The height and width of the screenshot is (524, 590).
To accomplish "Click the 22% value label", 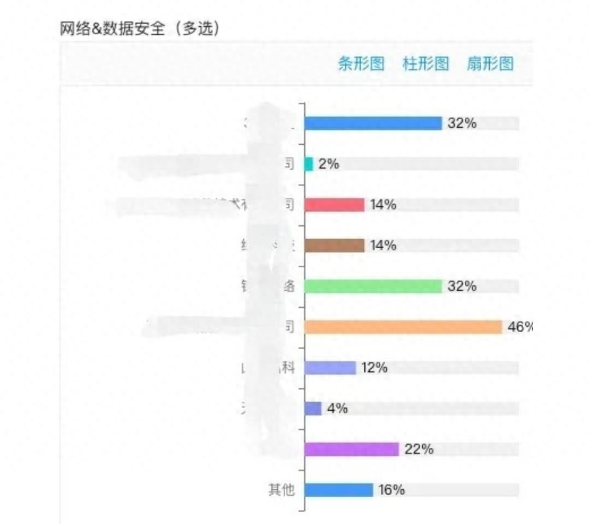I will (x=419, y=449).
